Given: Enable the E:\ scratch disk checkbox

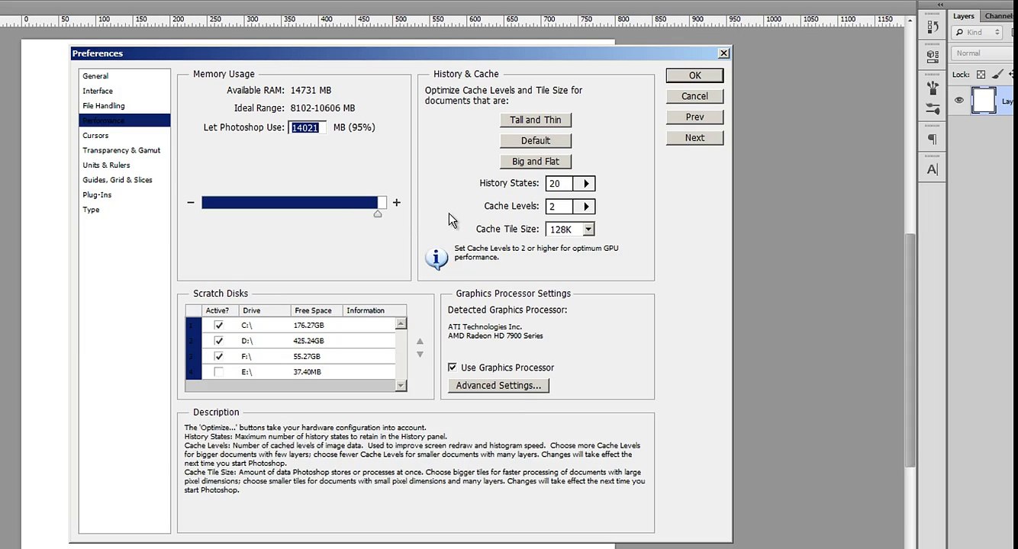Looking at the screenshot, I should click(x=219, y=372).
